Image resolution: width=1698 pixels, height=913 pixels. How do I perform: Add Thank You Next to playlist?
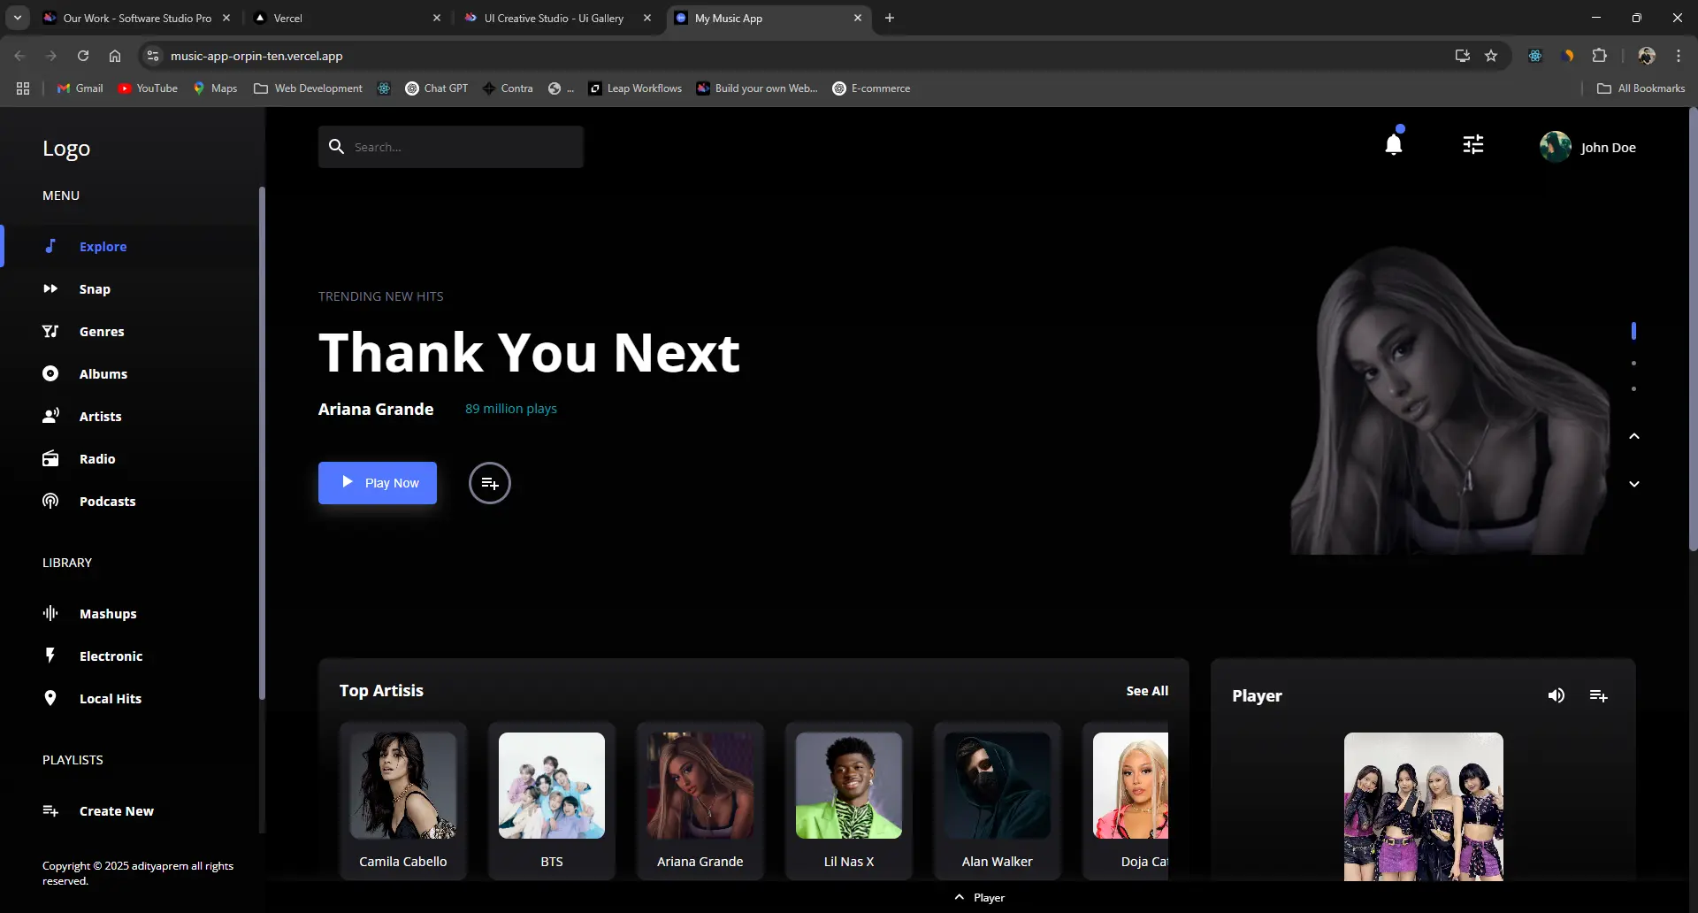click(490, 483)
